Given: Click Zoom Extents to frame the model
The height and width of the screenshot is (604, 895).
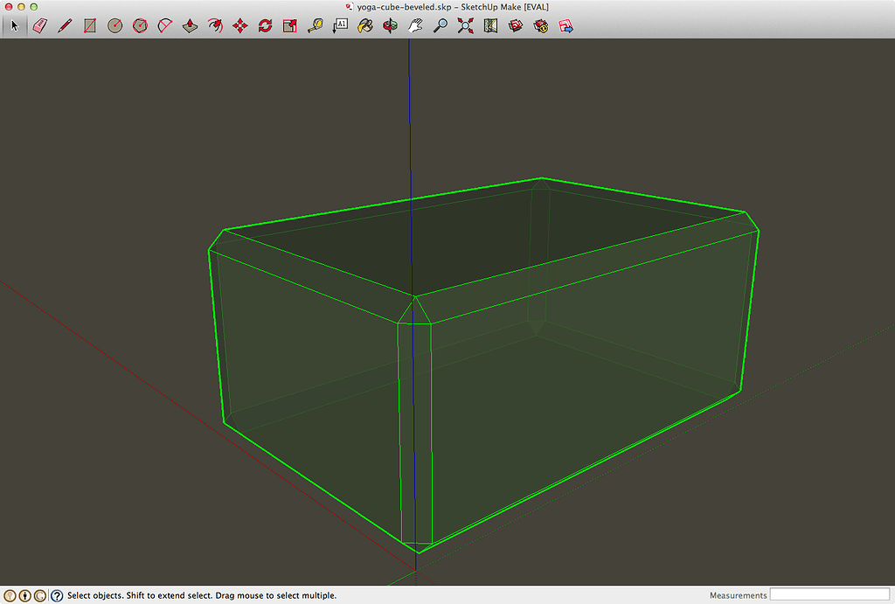Looking at the screenshot, I should (x=465, y=25).
